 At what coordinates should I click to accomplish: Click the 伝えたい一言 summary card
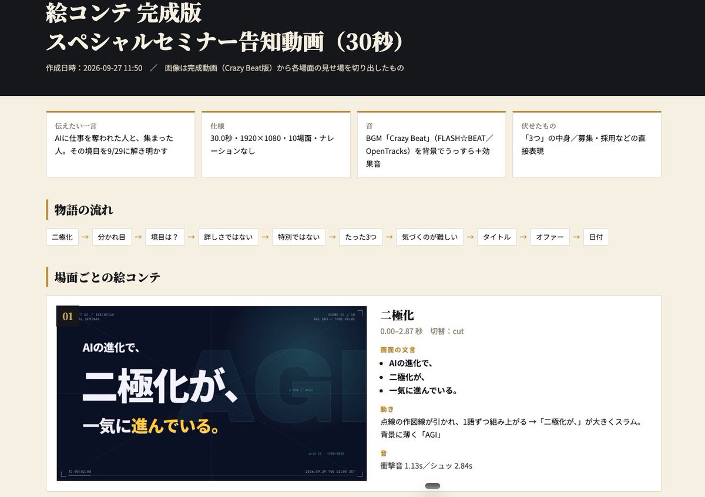120,145
